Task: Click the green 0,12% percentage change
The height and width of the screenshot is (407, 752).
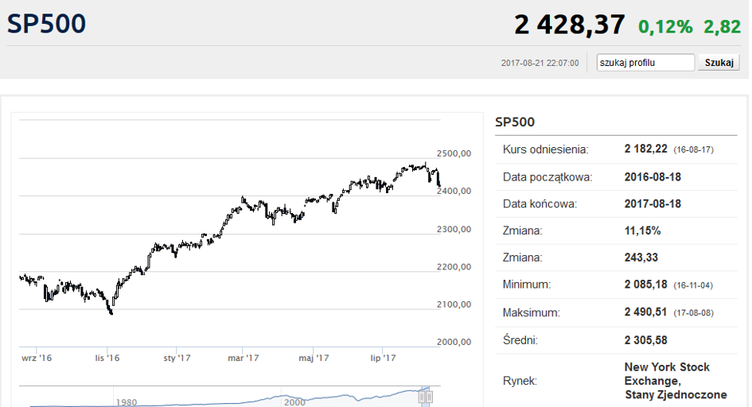Action: click(x=665, y=27)
